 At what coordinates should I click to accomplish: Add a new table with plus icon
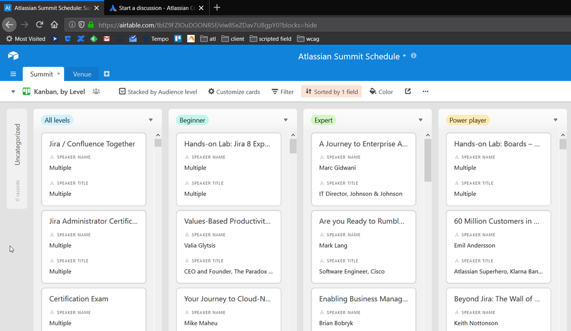point(106,74)
